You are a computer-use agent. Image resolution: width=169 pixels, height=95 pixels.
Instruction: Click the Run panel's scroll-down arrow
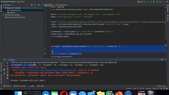(x=8, y=66)
